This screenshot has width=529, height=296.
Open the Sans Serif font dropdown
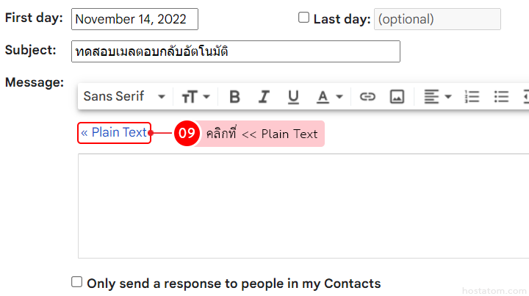124,96
